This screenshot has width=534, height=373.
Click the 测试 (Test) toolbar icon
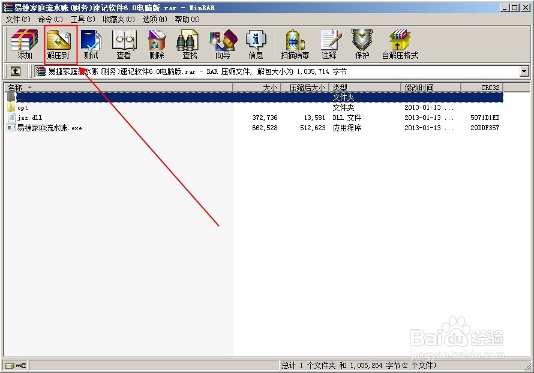coord(91,44)
